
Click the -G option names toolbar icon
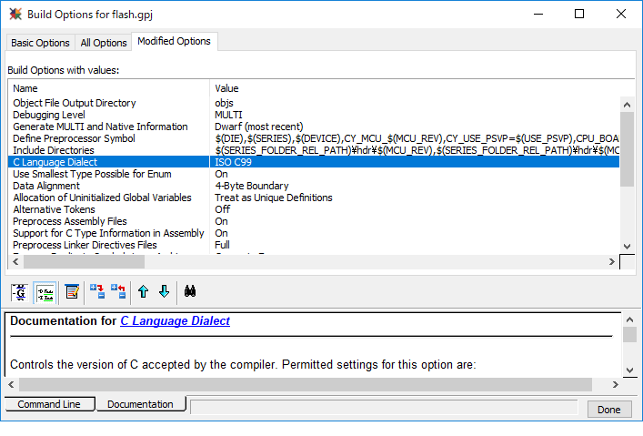[x=19, y=292]
